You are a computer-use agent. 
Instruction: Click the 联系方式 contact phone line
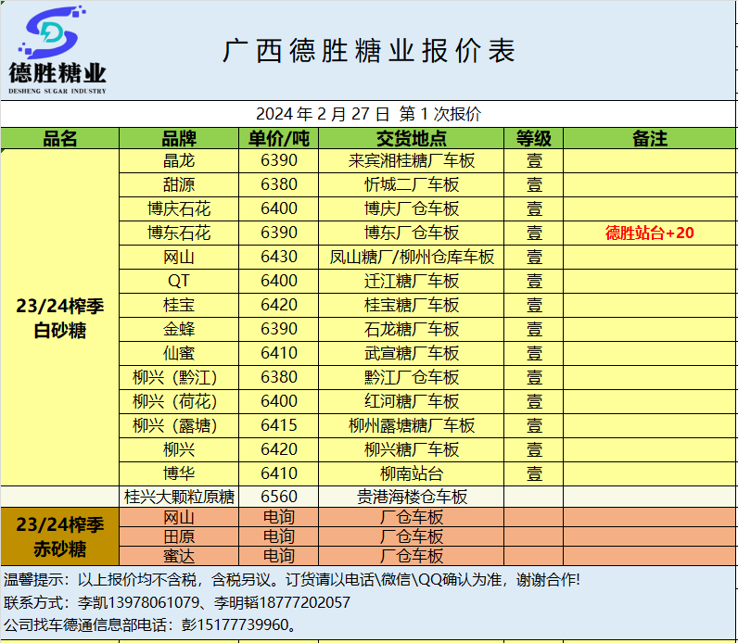(x=178, y=602)
